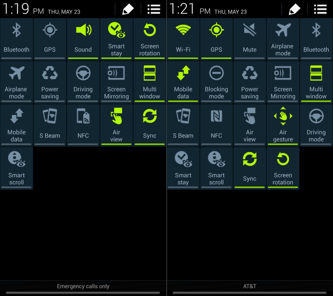
Task: Tap the inactive gray Mobile data tile
Action: 16,124
